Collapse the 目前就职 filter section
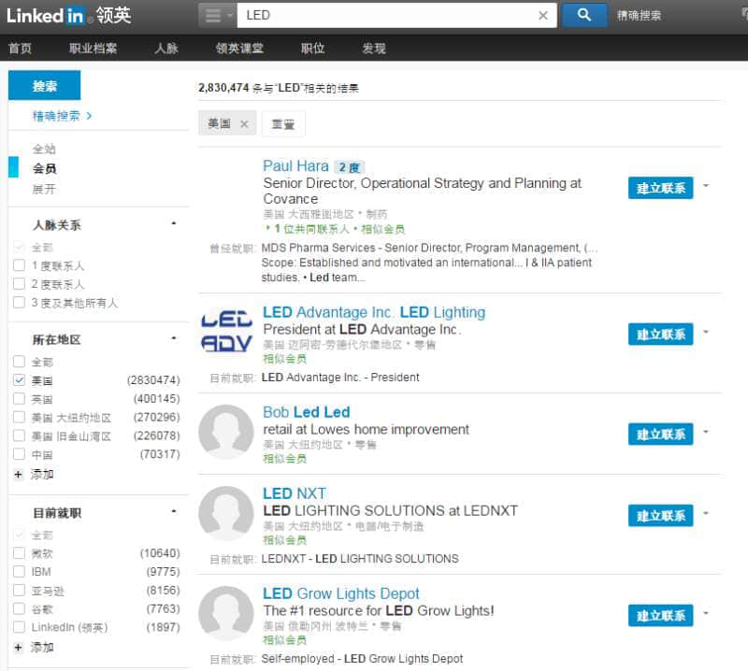Screen dimensions: 748x671 [173, 513]
